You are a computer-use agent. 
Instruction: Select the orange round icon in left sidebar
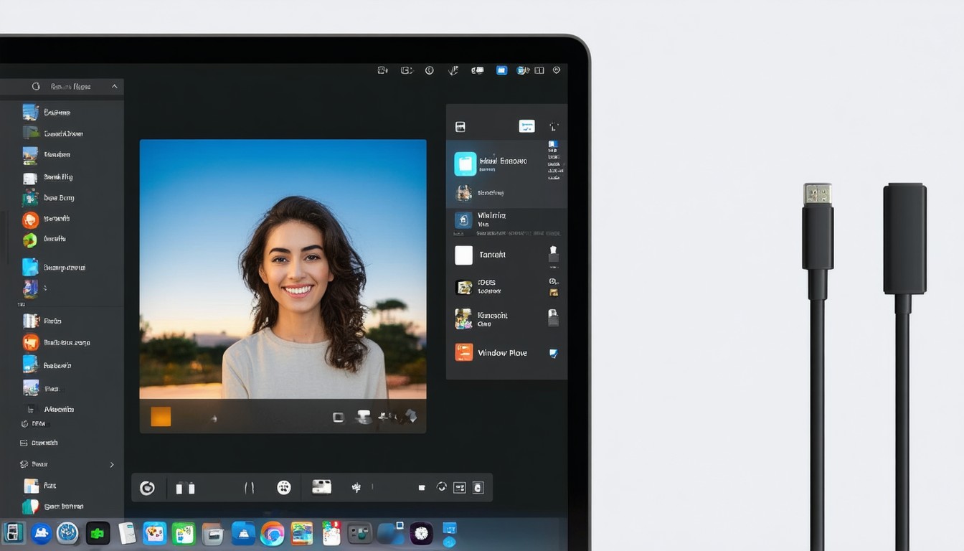click(x=30, y=220)
